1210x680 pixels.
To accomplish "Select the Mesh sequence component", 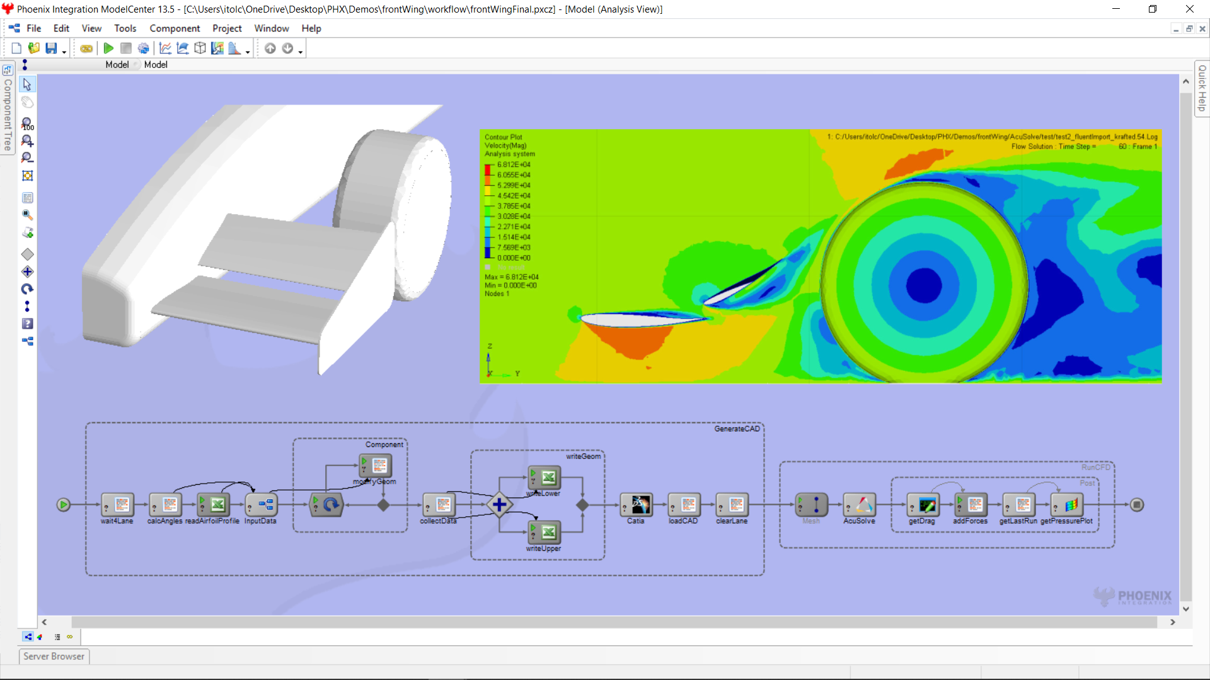I will [811, 504].
